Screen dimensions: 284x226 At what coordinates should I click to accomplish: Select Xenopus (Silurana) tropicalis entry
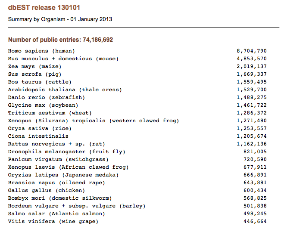pos(94,121)
